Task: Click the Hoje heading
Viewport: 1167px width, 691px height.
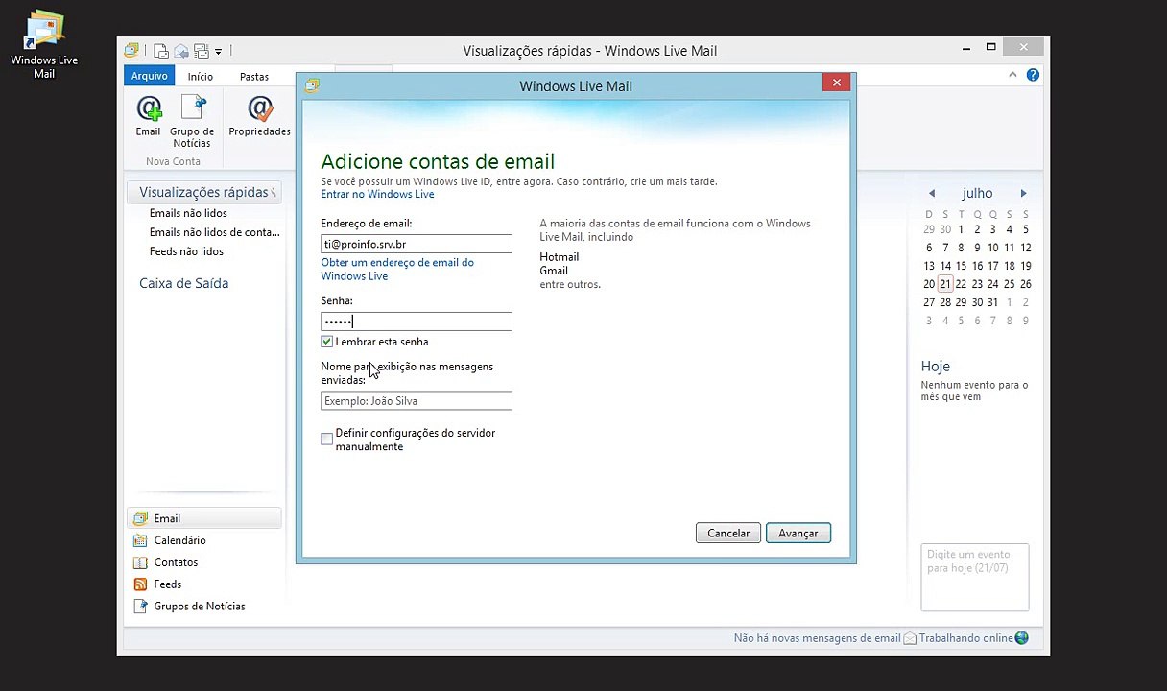Action: pyautogui.click(x=936, y=366)
